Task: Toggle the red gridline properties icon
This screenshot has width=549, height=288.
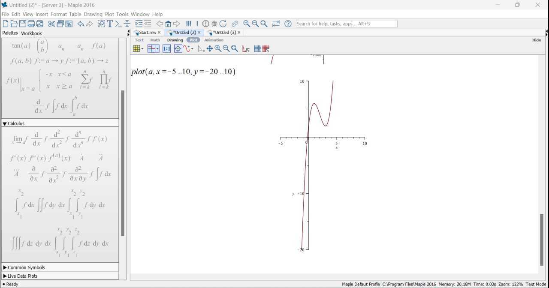Action: (x=266, y=49)
